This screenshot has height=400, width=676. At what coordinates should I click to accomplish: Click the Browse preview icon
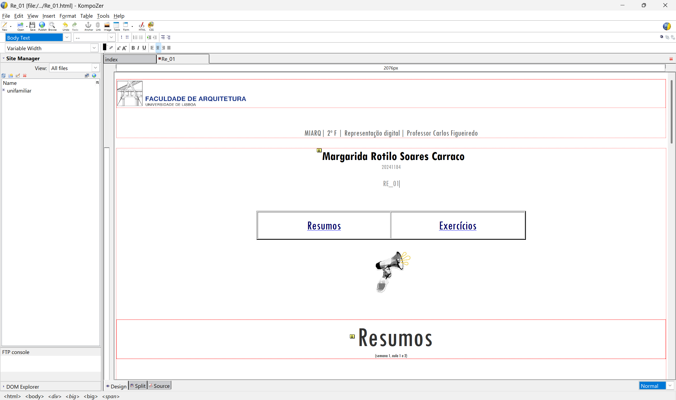click(52, 26)
